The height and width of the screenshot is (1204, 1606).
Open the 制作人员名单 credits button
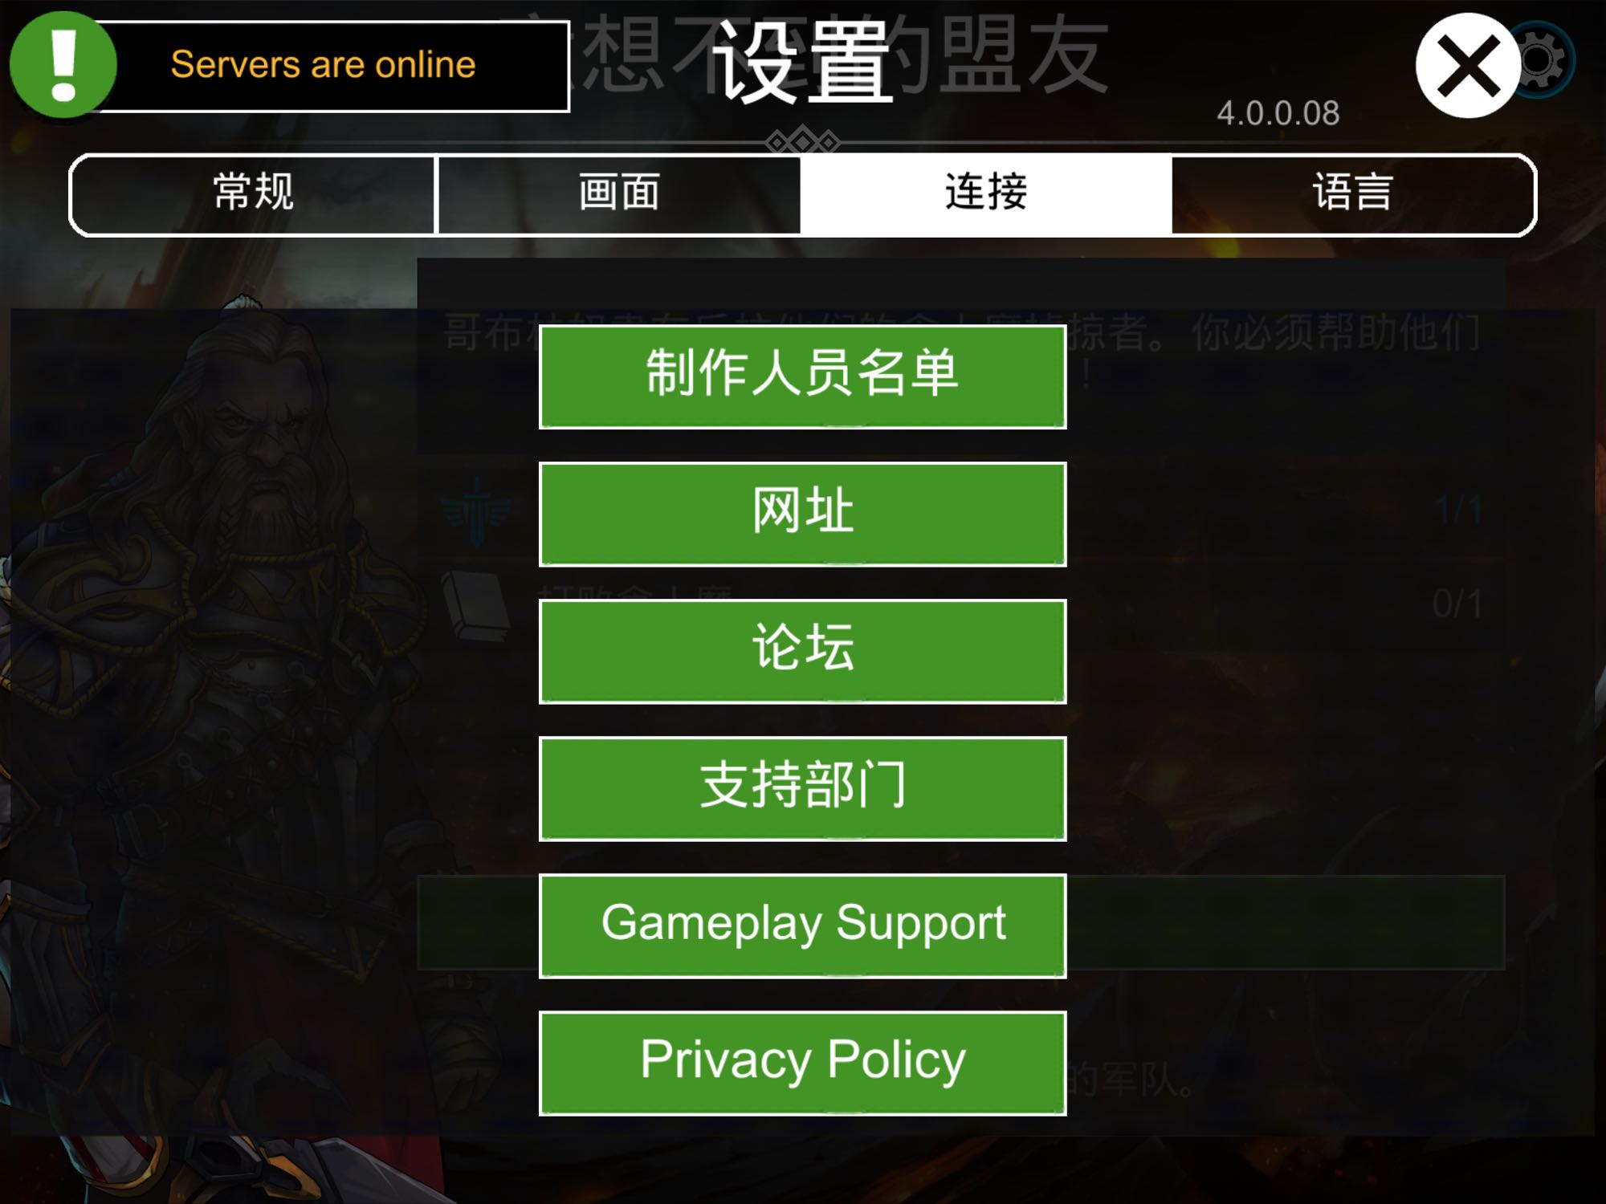pyautogui.click(x=803, y=376)
